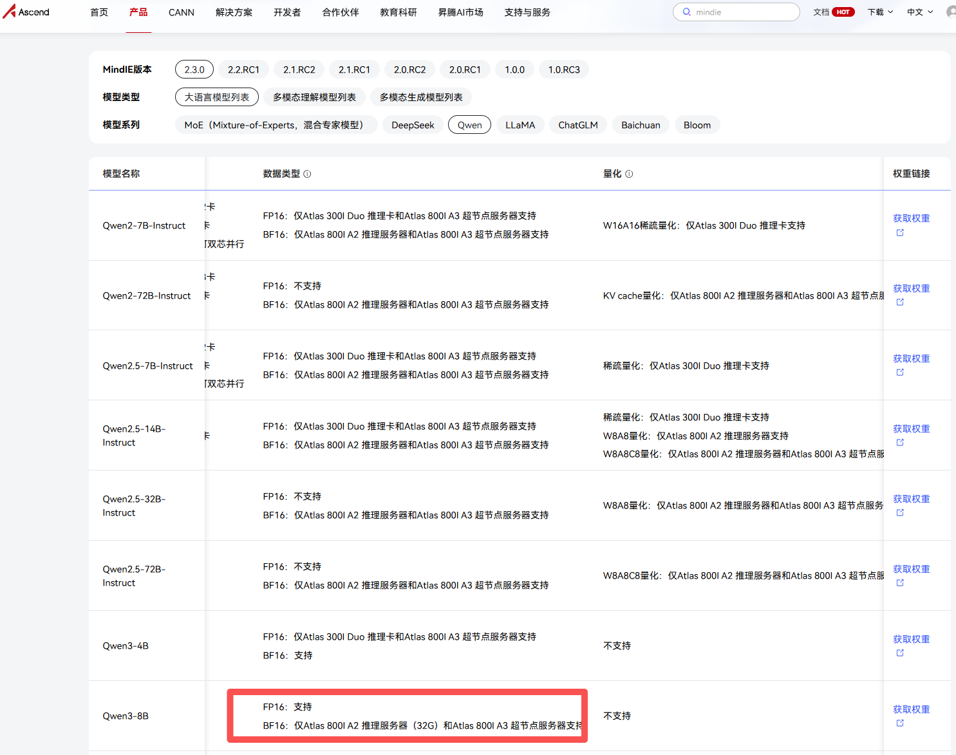Viewport: 956px width, 755px height.
Task: Click external link icon for Qwen3-4B
Action: [900, 653]
